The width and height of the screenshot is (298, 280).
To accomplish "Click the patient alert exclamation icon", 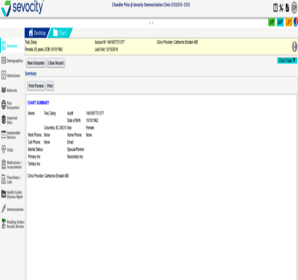I will coord(295,46).
